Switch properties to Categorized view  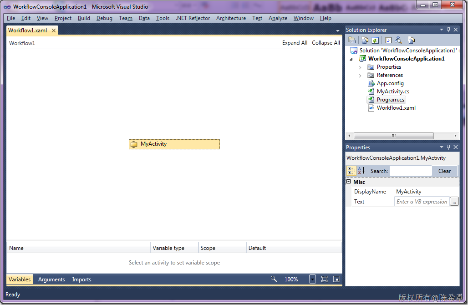click(351, 171)
